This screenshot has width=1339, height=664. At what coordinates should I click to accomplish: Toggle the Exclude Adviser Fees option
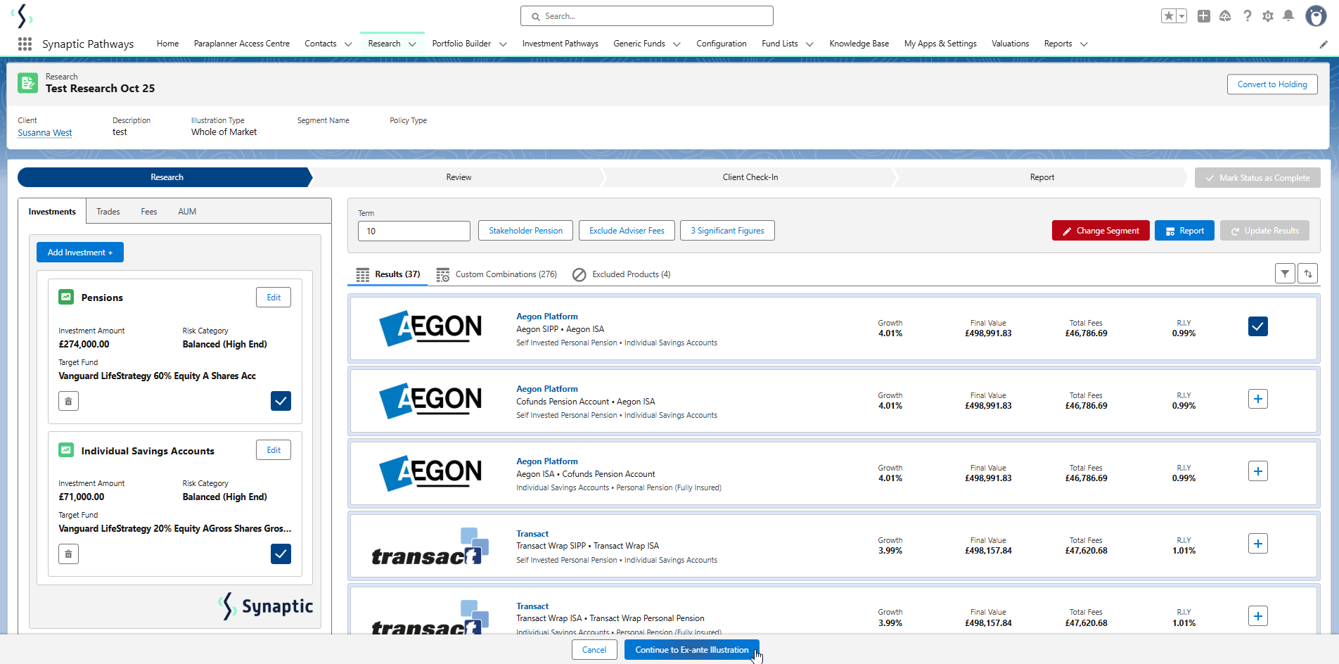(x=627, y=231)
